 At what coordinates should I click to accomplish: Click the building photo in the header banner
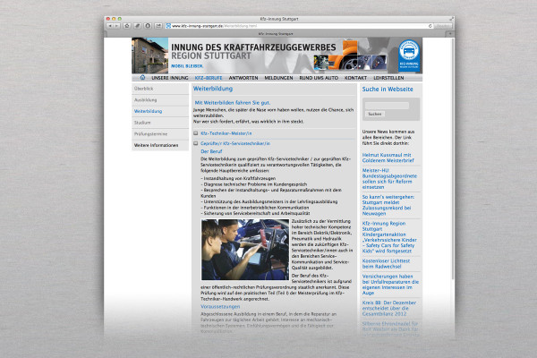[150, 55]
